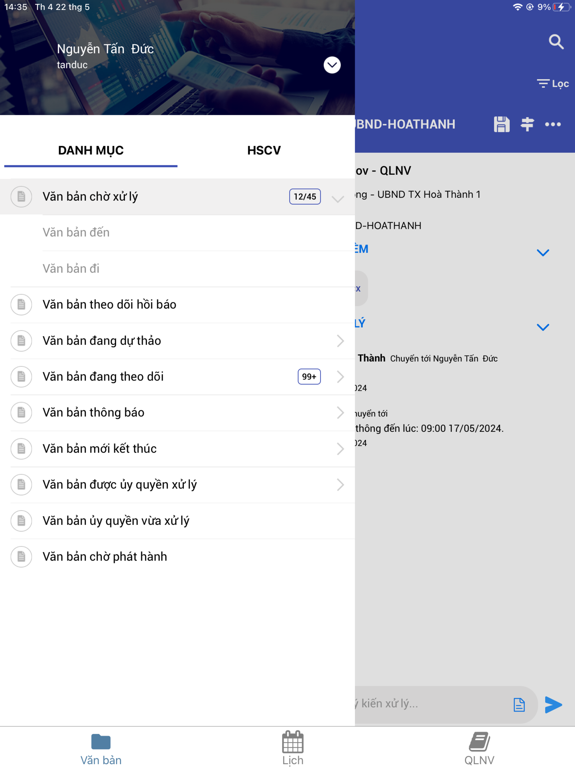Expand the account dropdown next to Nguyễn Tấn Đức
The width and height of the screenshot is (575, 767).
point(332,65)
